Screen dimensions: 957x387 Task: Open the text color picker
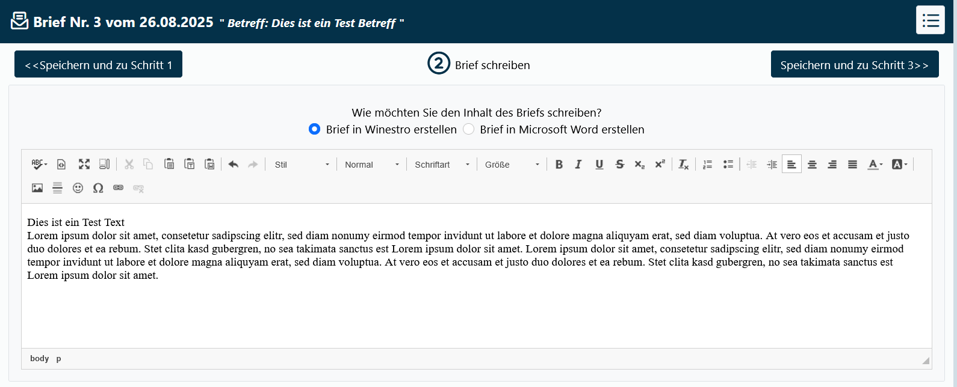click(x=875, y=165)
